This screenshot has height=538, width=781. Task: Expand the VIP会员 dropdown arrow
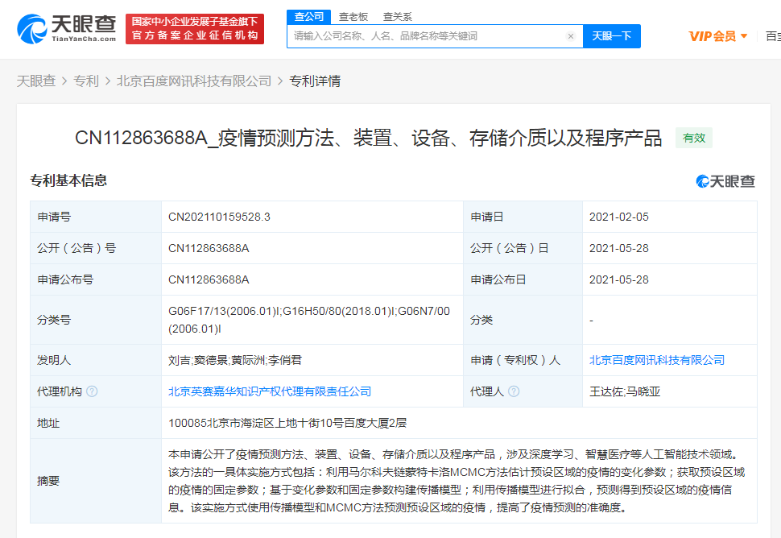point(745,37)
